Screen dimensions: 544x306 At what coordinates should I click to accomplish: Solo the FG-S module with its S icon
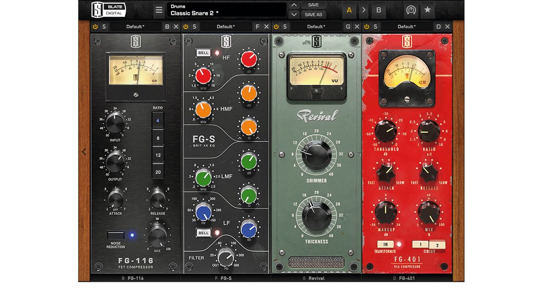pos(194,26)
